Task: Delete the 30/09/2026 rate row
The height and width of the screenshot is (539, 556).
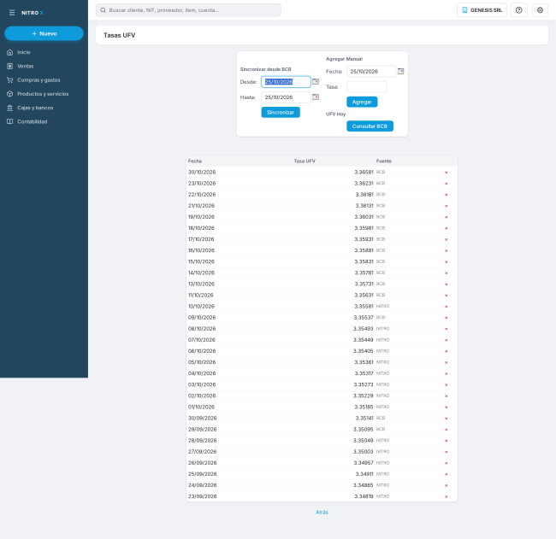Action: point(446,419)
